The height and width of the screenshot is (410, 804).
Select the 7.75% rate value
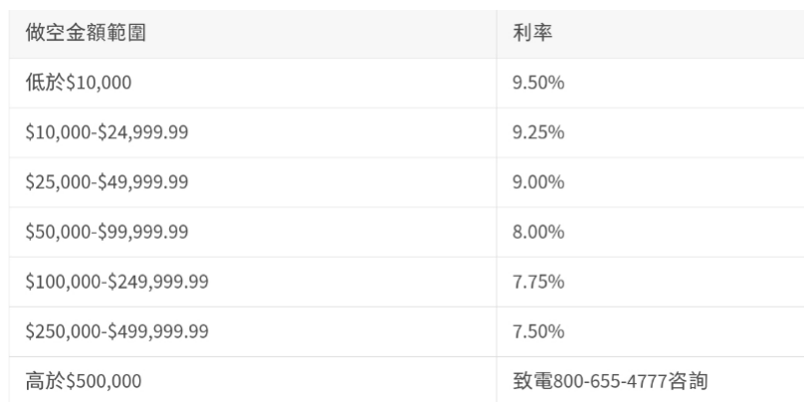(538, 283)
